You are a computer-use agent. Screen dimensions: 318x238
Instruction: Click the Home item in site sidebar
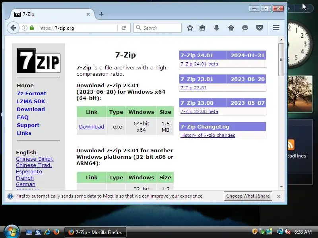click(x=25, y=85)
